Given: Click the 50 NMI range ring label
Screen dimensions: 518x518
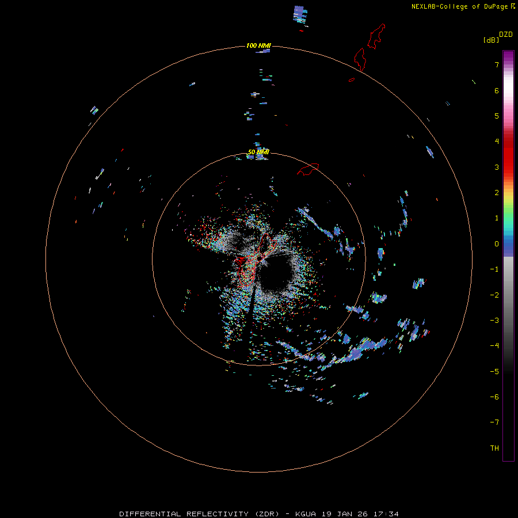Looking at the screenshot, I should [x=258, y=152].
